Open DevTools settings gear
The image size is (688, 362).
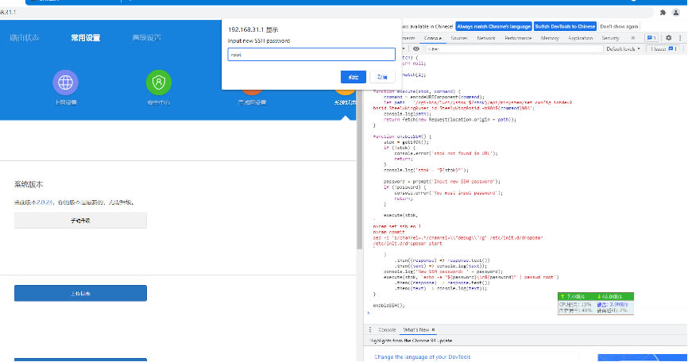tap(668, 37)
